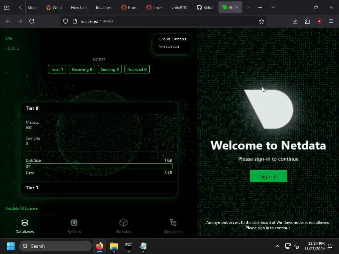
Task: Switch to the vm6:9182 tab
Action: [x=180, y=8]
